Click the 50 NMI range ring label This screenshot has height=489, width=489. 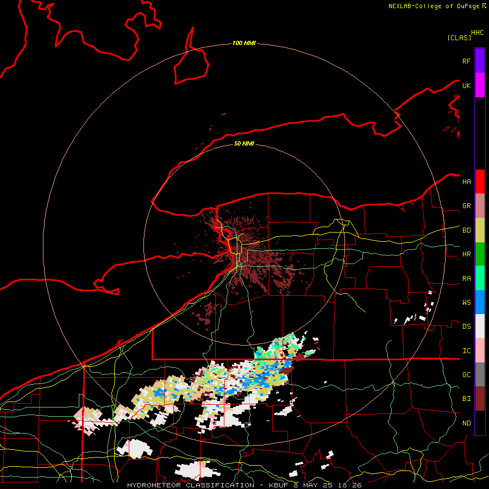[x=244, y=143]
